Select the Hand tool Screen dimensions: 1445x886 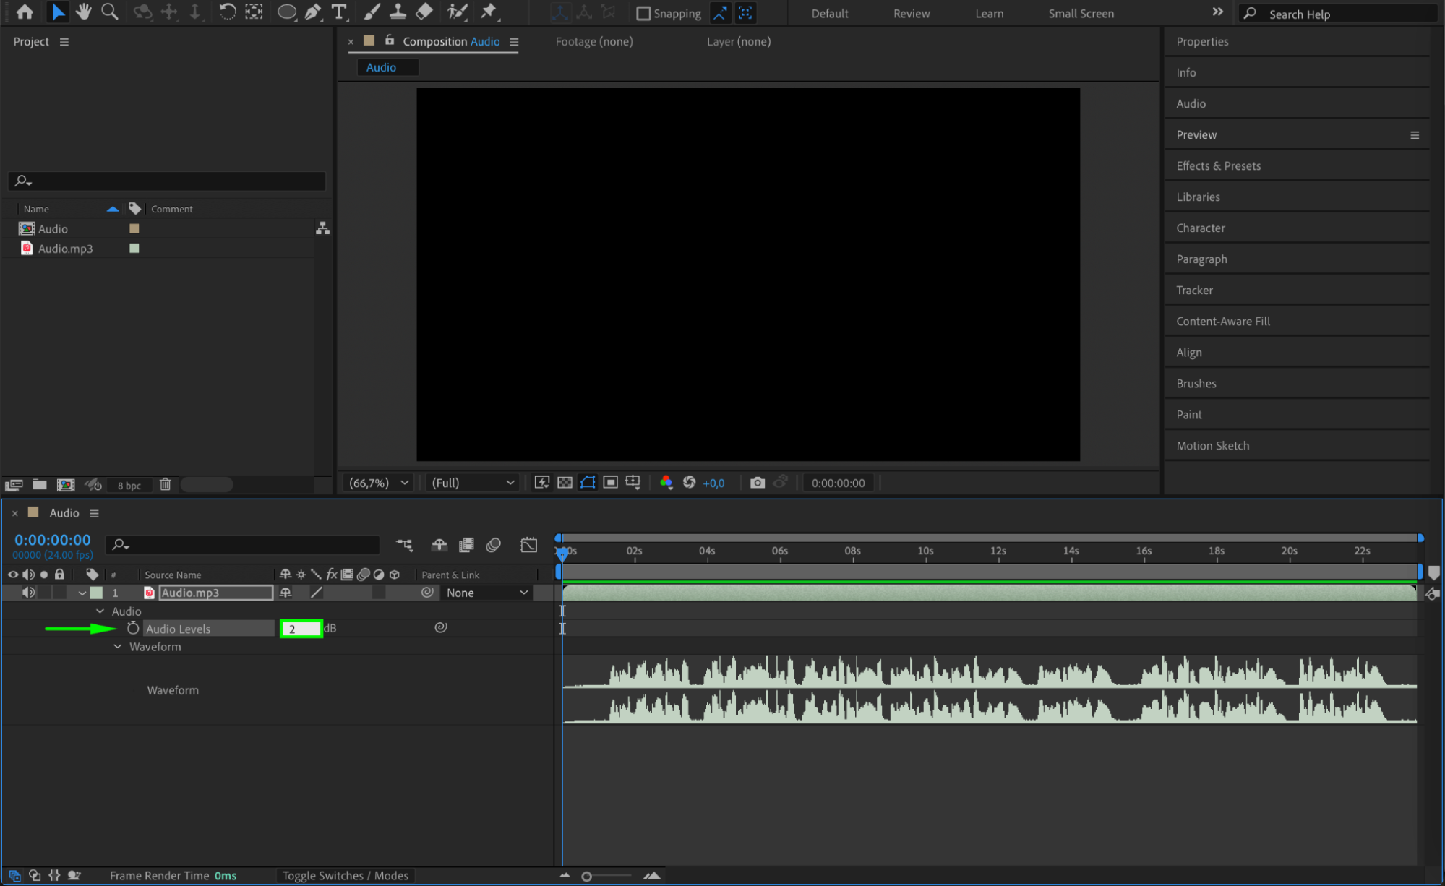[x=84, y=12]
